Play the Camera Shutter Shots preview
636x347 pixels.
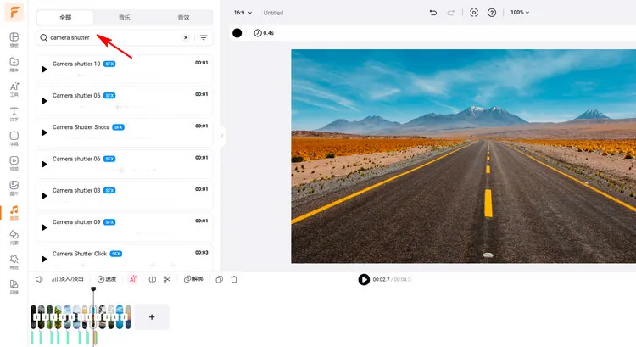[x=44, y=132]
